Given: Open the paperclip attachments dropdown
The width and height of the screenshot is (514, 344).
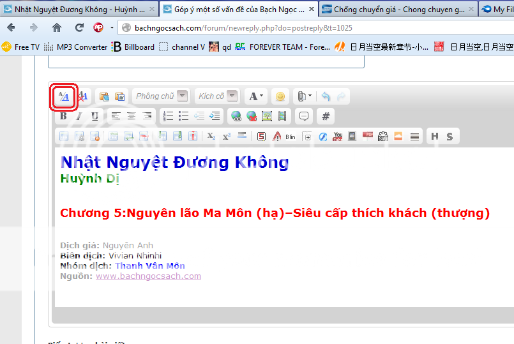Looking at the screenshot, I should (305, 96).
